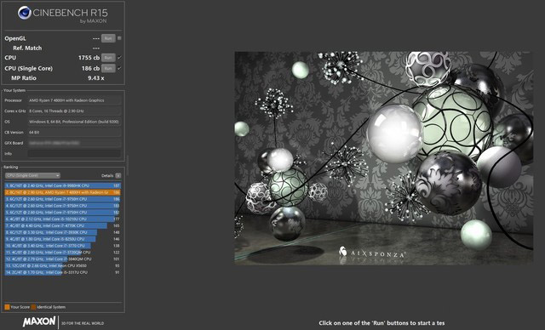The image size is (545, 330).
Task: Run the CPU Single Core benchmark
Action: 108,68
